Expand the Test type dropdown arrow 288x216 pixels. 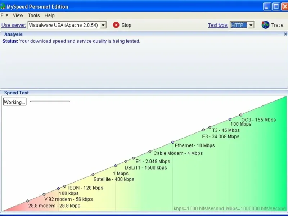point(251,25)
